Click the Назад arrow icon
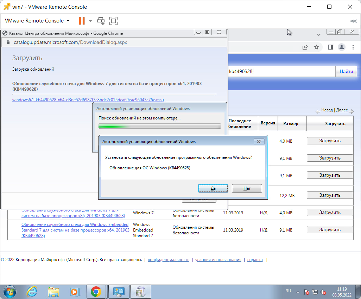This screenshot has height=299, width=361. (x=318, y=111)
